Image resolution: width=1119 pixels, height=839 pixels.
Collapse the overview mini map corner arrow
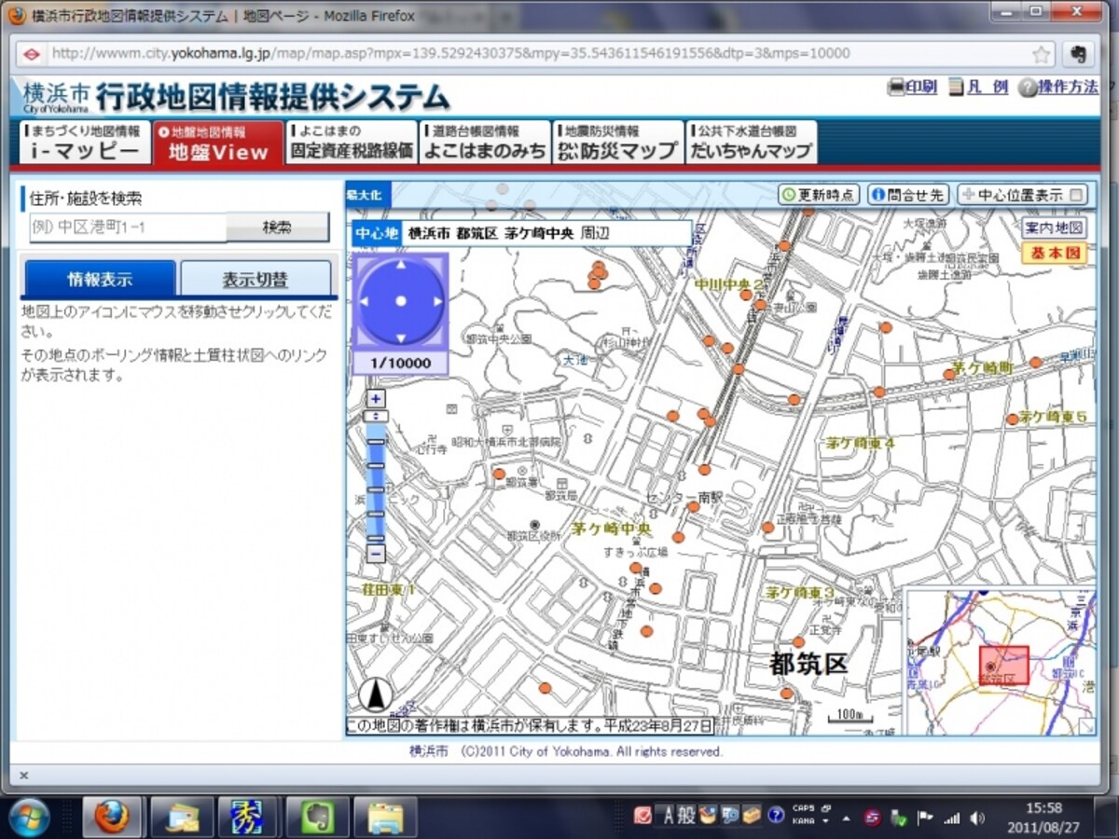click(x=1087, y=726)
